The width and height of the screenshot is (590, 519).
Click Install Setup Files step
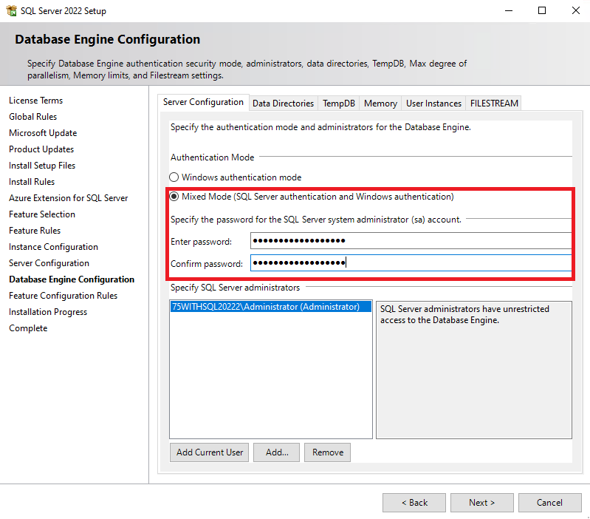coord(42,166)
